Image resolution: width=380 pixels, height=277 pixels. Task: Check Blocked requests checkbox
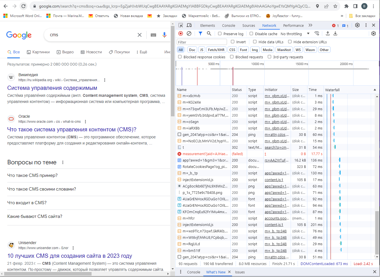point(232,57)
